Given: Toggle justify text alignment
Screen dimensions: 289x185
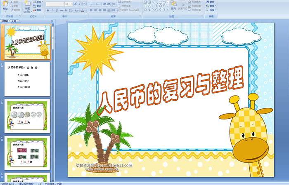Looking at the screenshot, I should (x=104, y=10).
